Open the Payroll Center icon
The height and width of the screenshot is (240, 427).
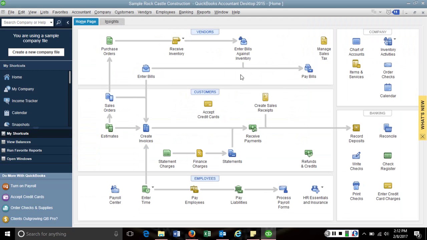115,189
